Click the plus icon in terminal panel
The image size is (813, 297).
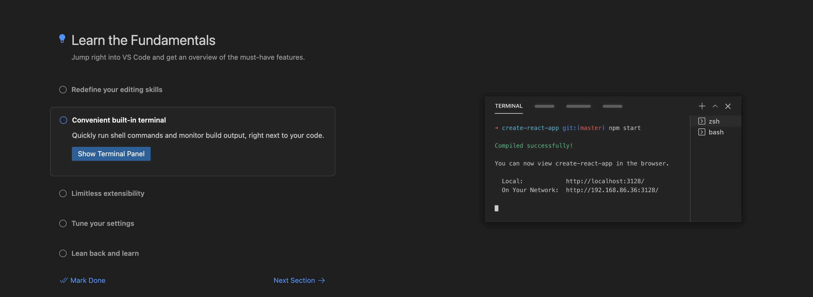pos(701,106)
